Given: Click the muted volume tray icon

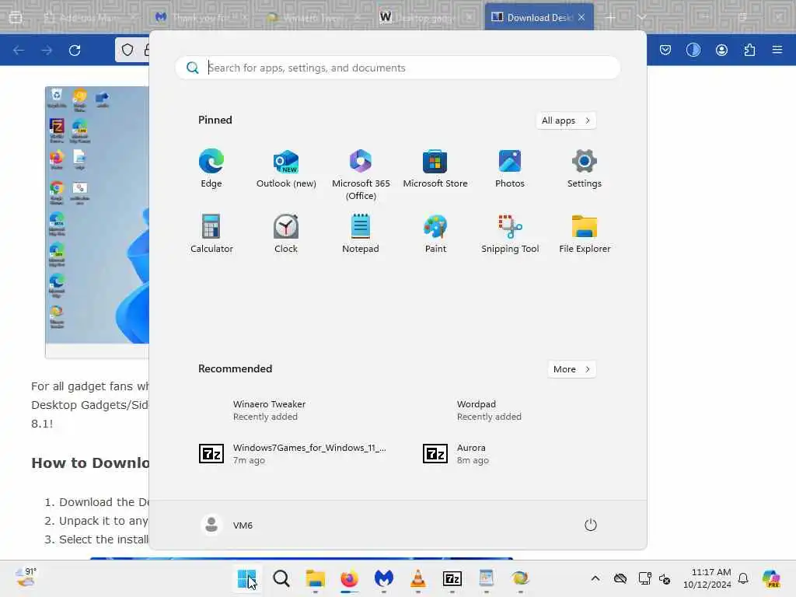Looking at the screenshot, I should pos(665,578).
